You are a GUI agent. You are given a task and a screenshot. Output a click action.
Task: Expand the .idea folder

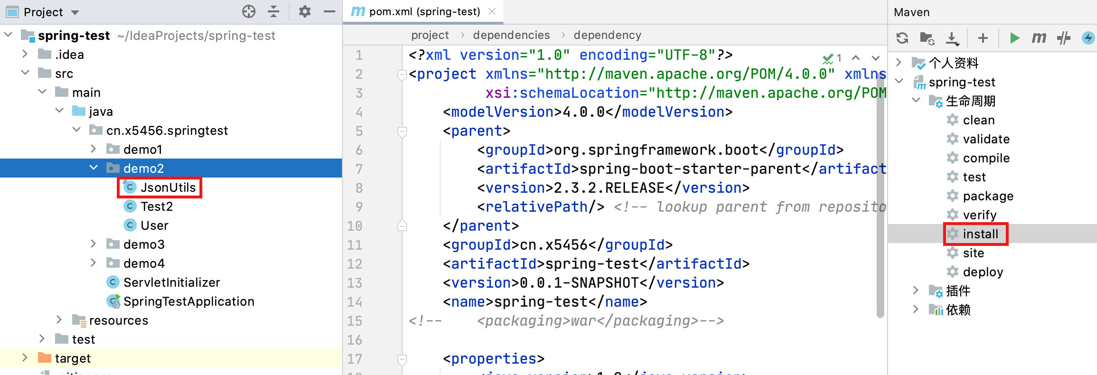pos(25,54)
